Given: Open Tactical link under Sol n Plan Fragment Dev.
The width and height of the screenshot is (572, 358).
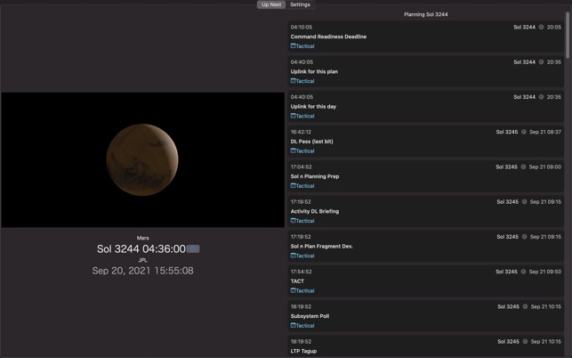Looking at the screenshot, I should [302, 256].
